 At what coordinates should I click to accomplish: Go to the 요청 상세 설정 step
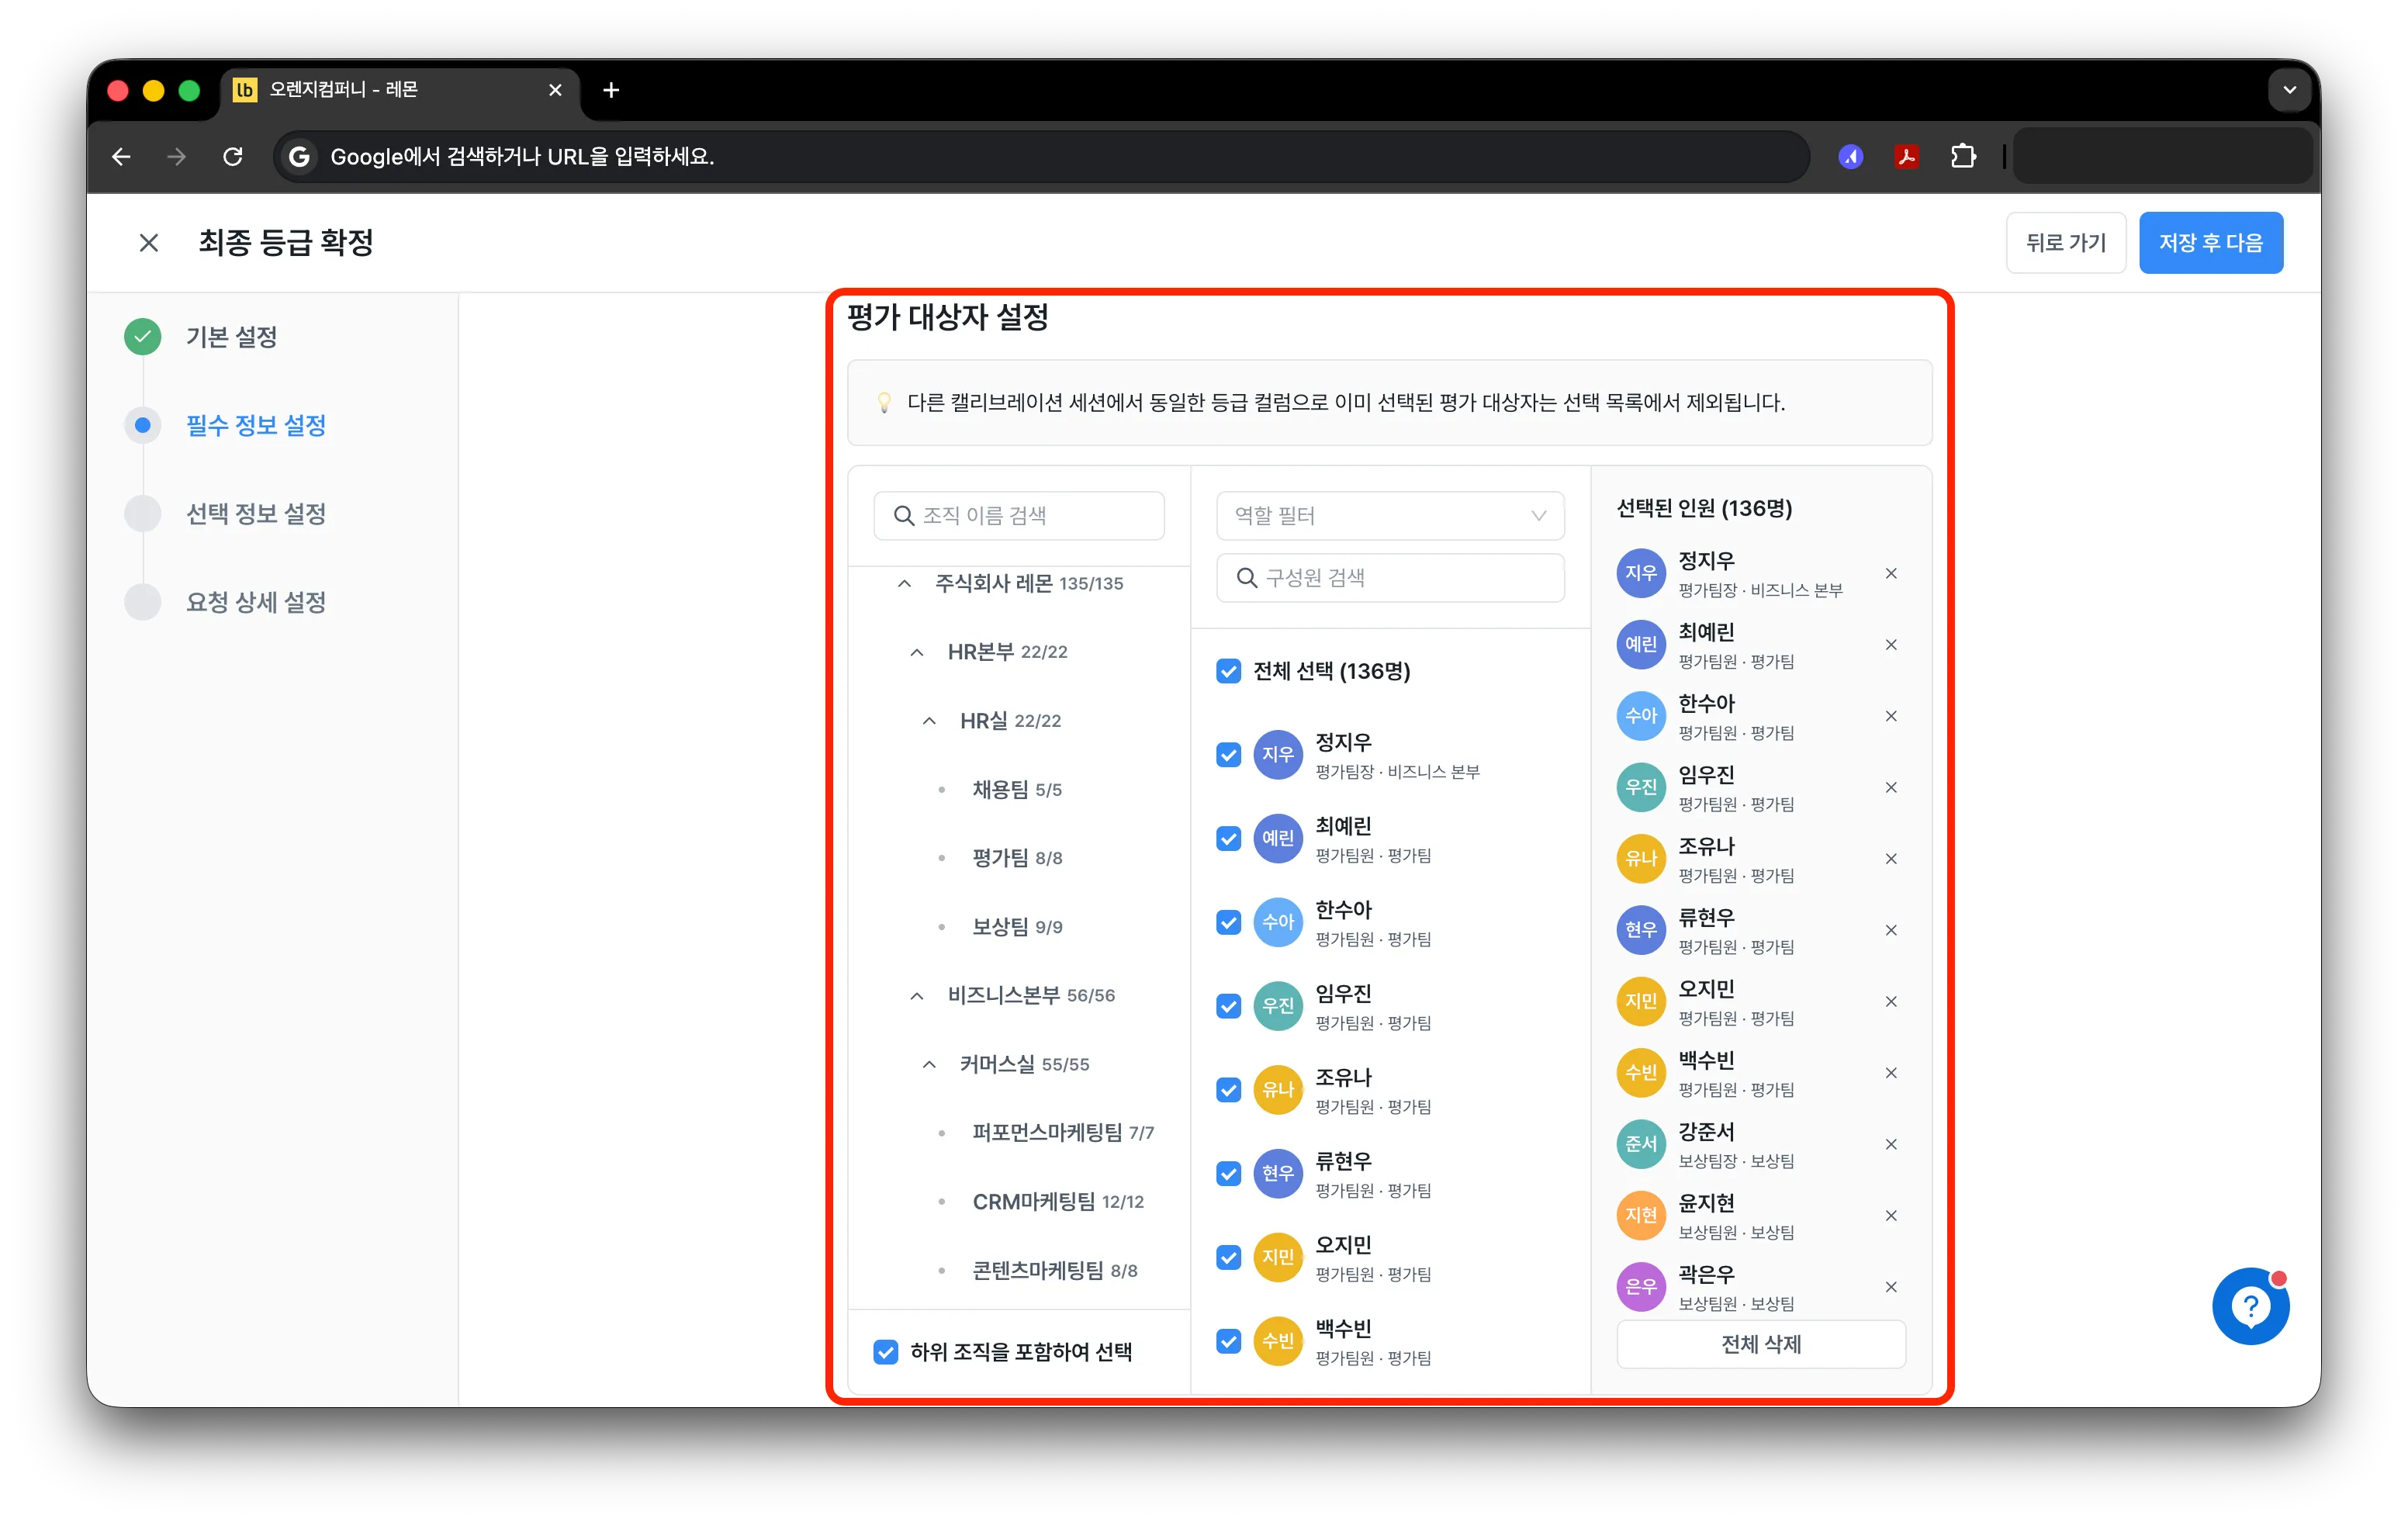(x=256, y=603)
